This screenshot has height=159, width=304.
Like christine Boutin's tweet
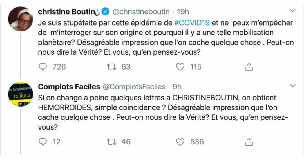point(180,67)
